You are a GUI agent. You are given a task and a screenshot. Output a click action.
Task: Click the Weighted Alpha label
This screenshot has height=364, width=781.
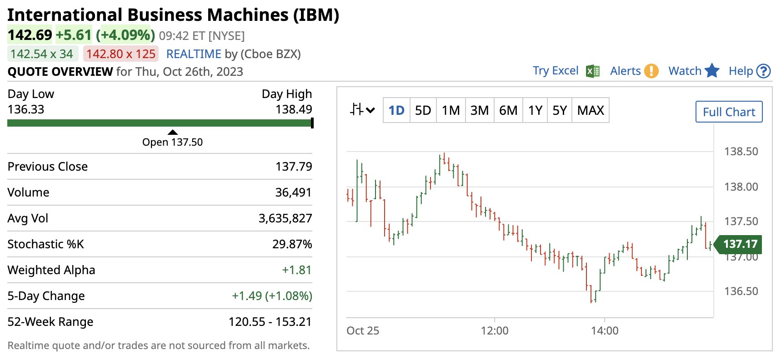(51, 270)
